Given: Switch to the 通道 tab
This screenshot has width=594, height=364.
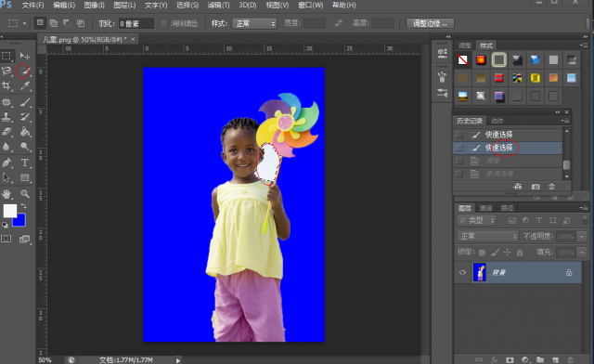Looking at the screenshot, I should pyautogui.click(x=485, y=208).
